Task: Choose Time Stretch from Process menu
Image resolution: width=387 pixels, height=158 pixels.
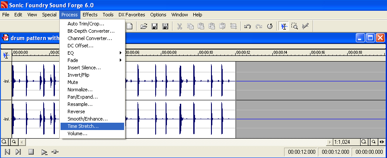Action: click(x=92, y=126)
